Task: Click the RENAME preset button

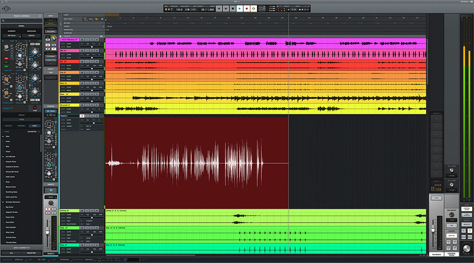Action: (x=22, y=126)
